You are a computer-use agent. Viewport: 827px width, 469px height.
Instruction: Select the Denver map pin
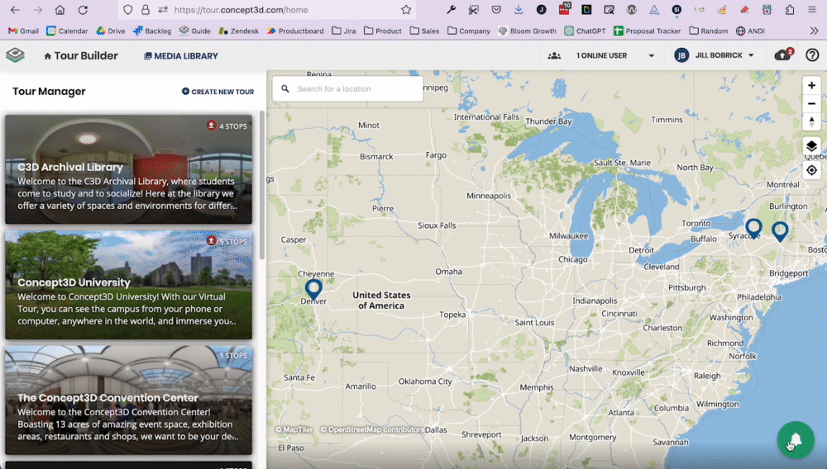[313, 290]
